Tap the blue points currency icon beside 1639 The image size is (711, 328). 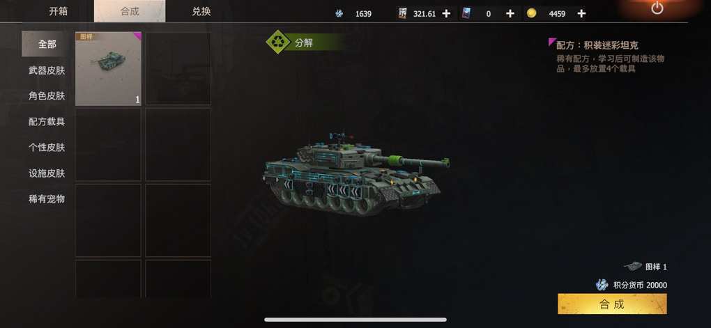coord(339,14)
